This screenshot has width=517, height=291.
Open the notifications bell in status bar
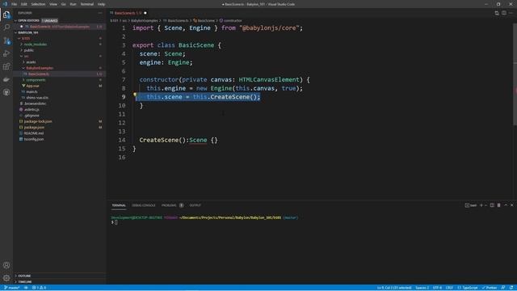click(511, 288)
